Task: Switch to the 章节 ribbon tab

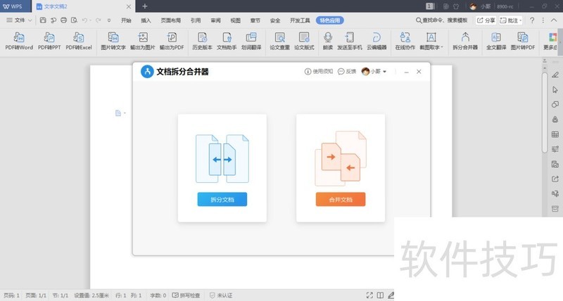Action: pyautogui.click(x=255, y=20)
